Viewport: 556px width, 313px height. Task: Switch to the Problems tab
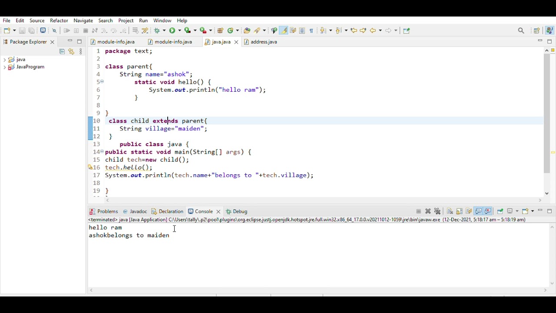pos(104,211)
